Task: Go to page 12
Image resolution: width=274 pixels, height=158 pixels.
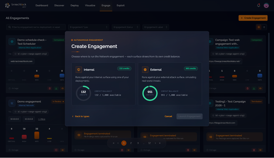Action: pos(149,143)
